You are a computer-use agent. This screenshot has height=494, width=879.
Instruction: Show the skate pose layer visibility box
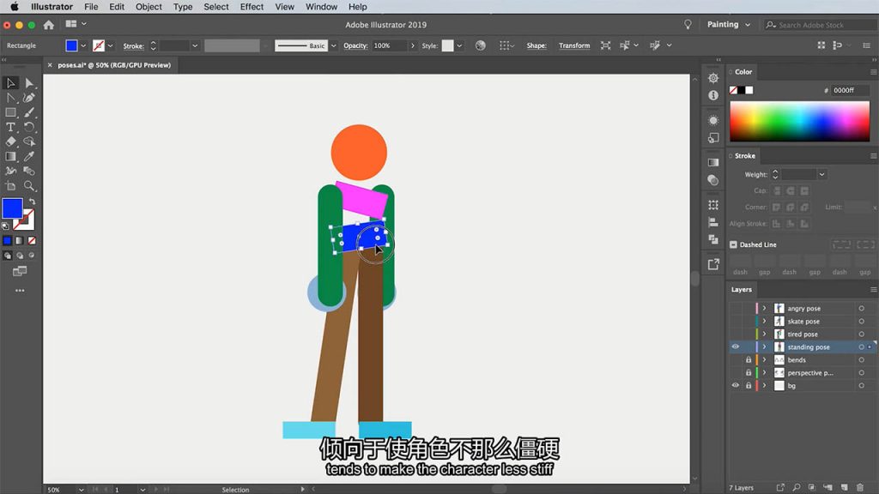click(x=735, y=321)
